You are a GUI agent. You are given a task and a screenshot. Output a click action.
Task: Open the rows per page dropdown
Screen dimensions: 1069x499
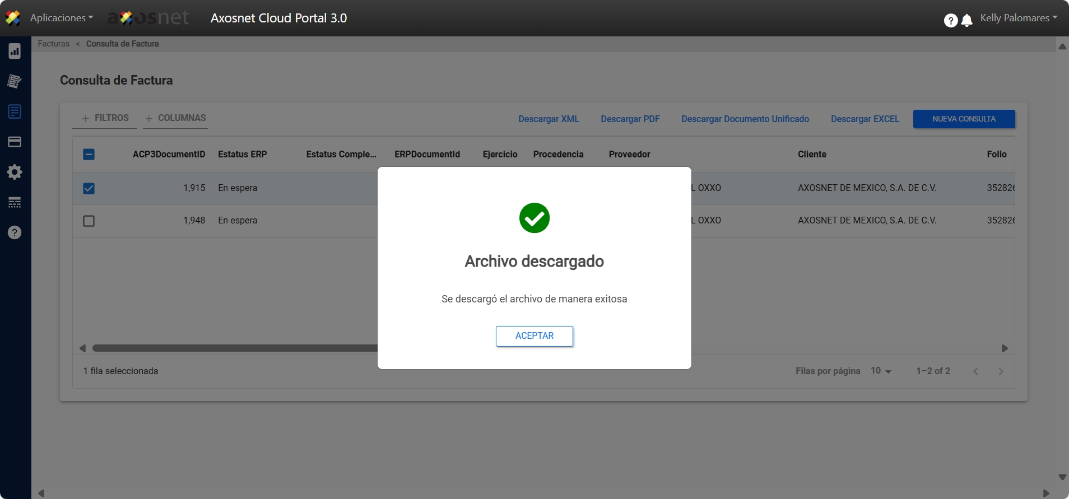point(881,371)
